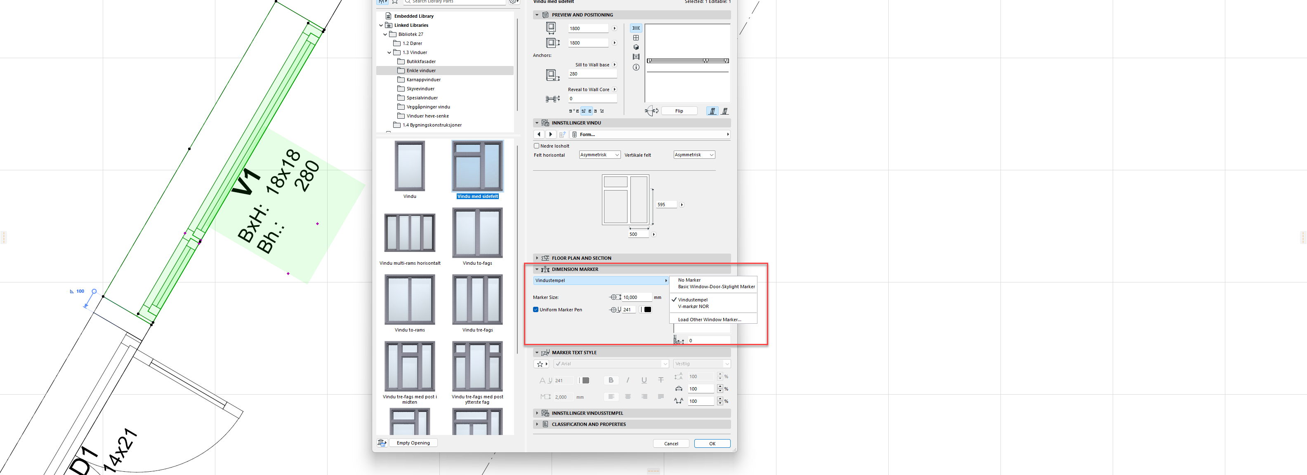Expand the 1.3 Vinduer folder chevron
Screen dimensions: 1307x475
(x=389, y=53)
